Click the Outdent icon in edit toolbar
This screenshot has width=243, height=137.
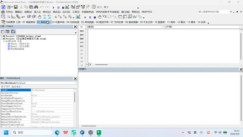click(34, 17)
